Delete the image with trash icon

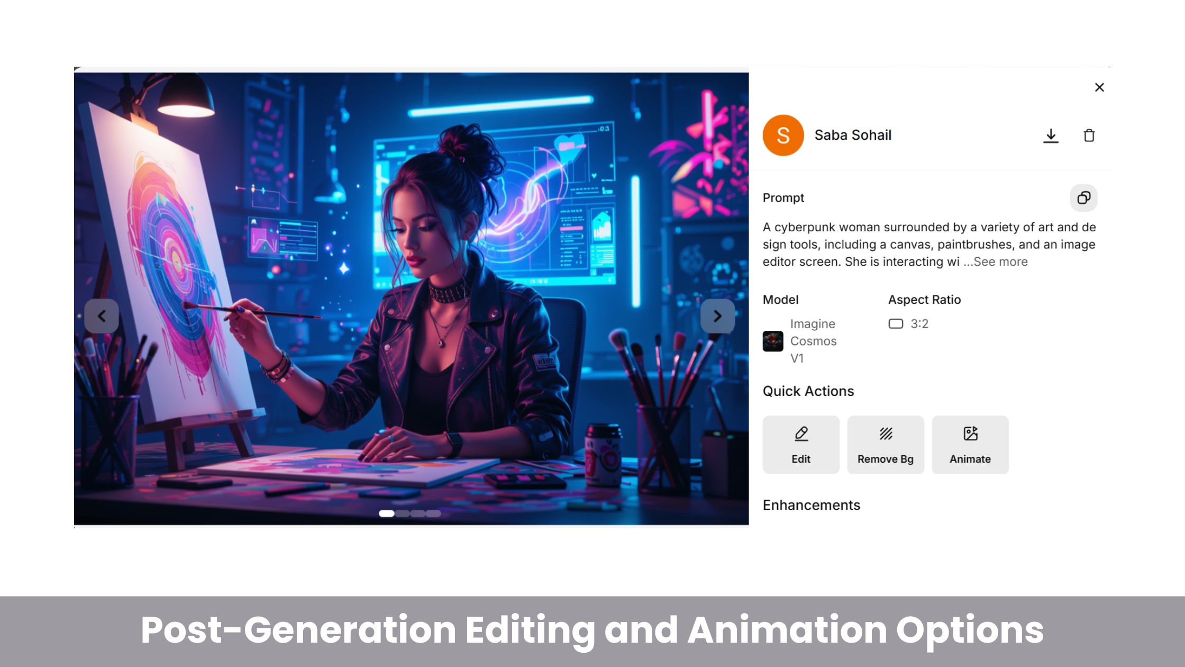click(x=1089, y=136)
